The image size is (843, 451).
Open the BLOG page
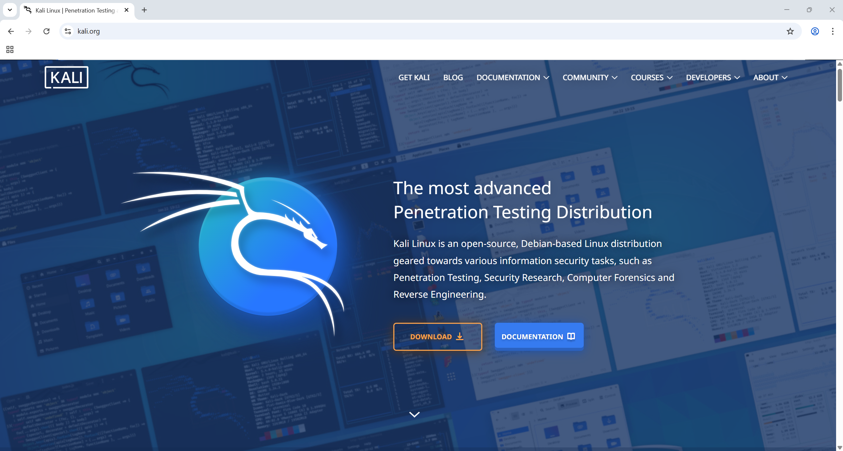[x=453, y=77]
